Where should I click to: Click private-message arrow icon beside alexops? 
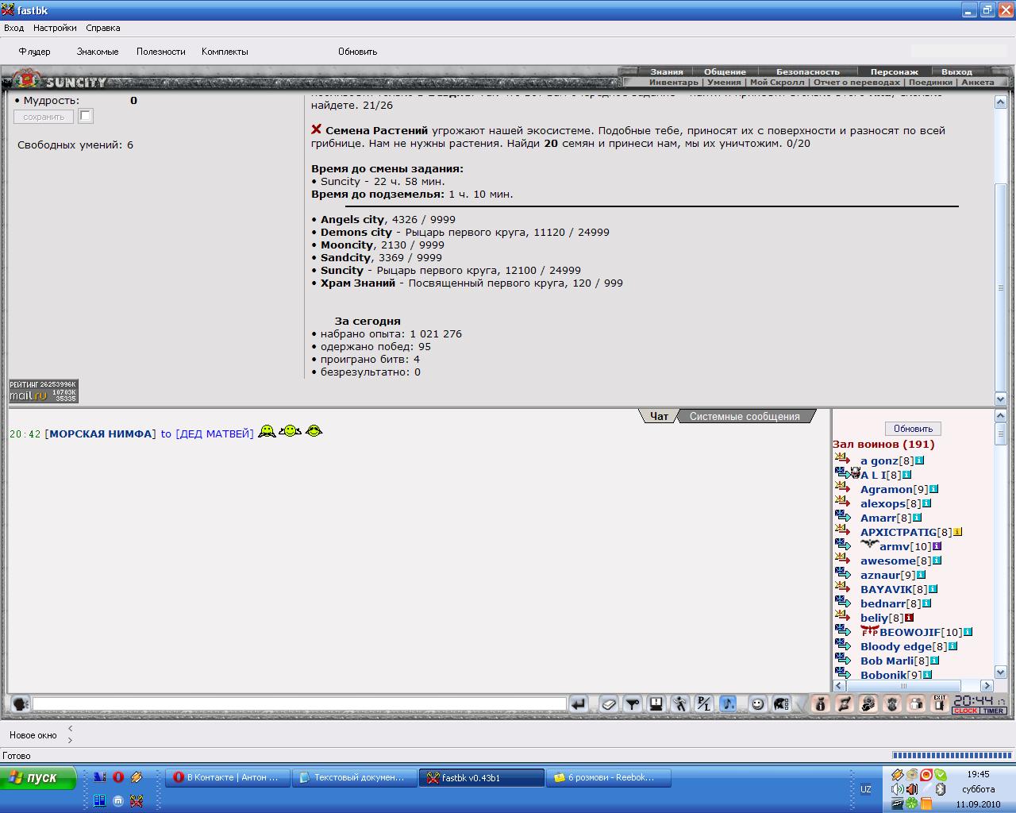click(843, 503)
